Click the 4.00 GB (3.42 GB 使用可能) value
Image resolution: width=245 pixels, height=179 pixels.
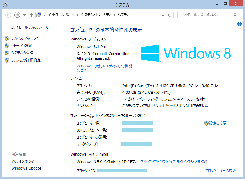[x=146, y=93]
